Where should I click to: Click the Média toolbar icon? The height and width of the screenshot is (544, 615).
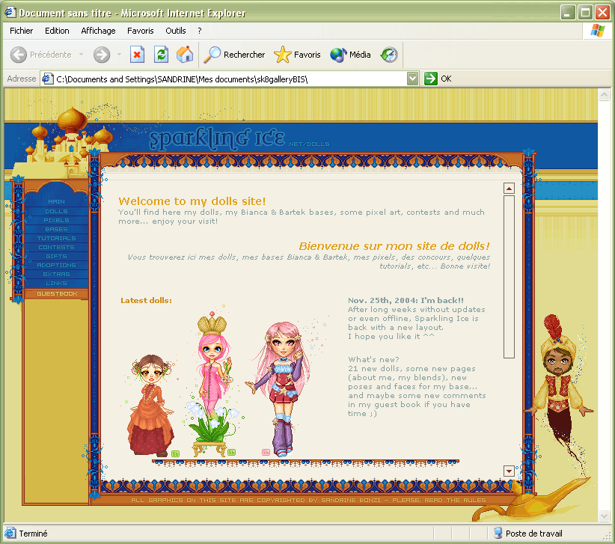click(x=350, y=55)
